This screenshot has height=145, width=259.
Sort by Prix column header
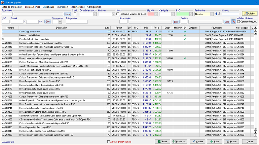(x=146, y=28)
